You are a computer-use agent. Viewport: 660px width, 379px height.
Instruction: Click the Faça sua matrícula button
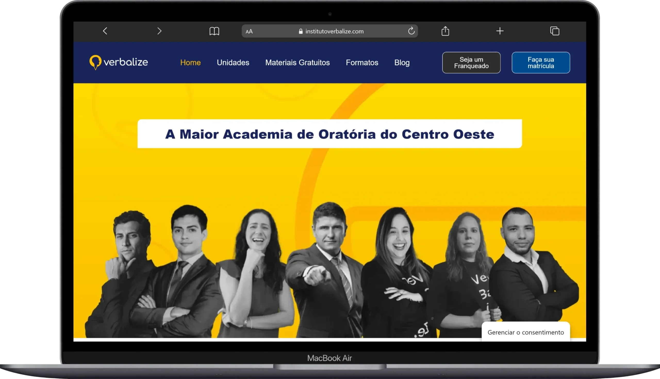pos(541,63)
